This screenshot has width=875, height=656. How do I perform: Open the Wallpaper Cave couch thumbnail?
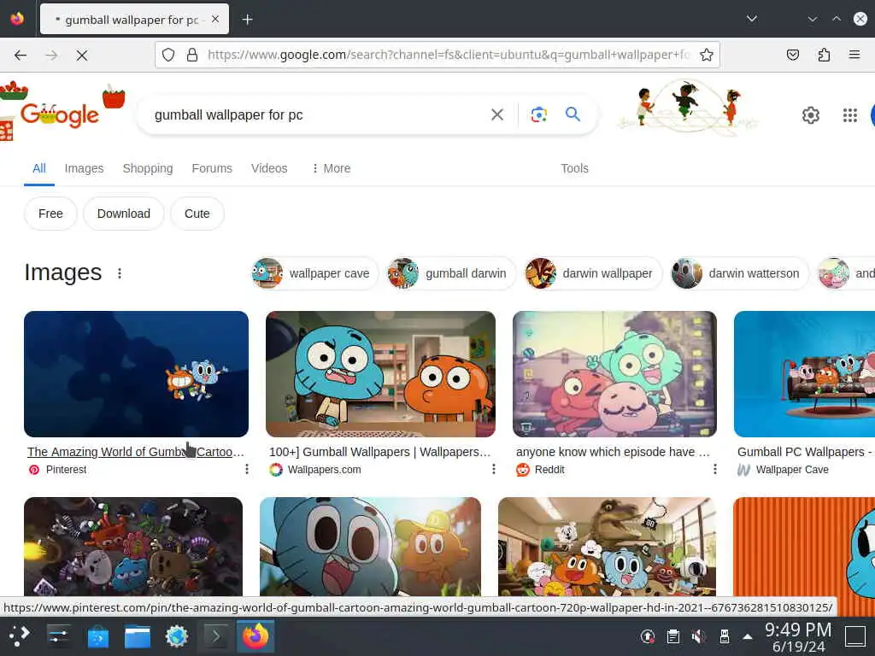pos(804,374)
